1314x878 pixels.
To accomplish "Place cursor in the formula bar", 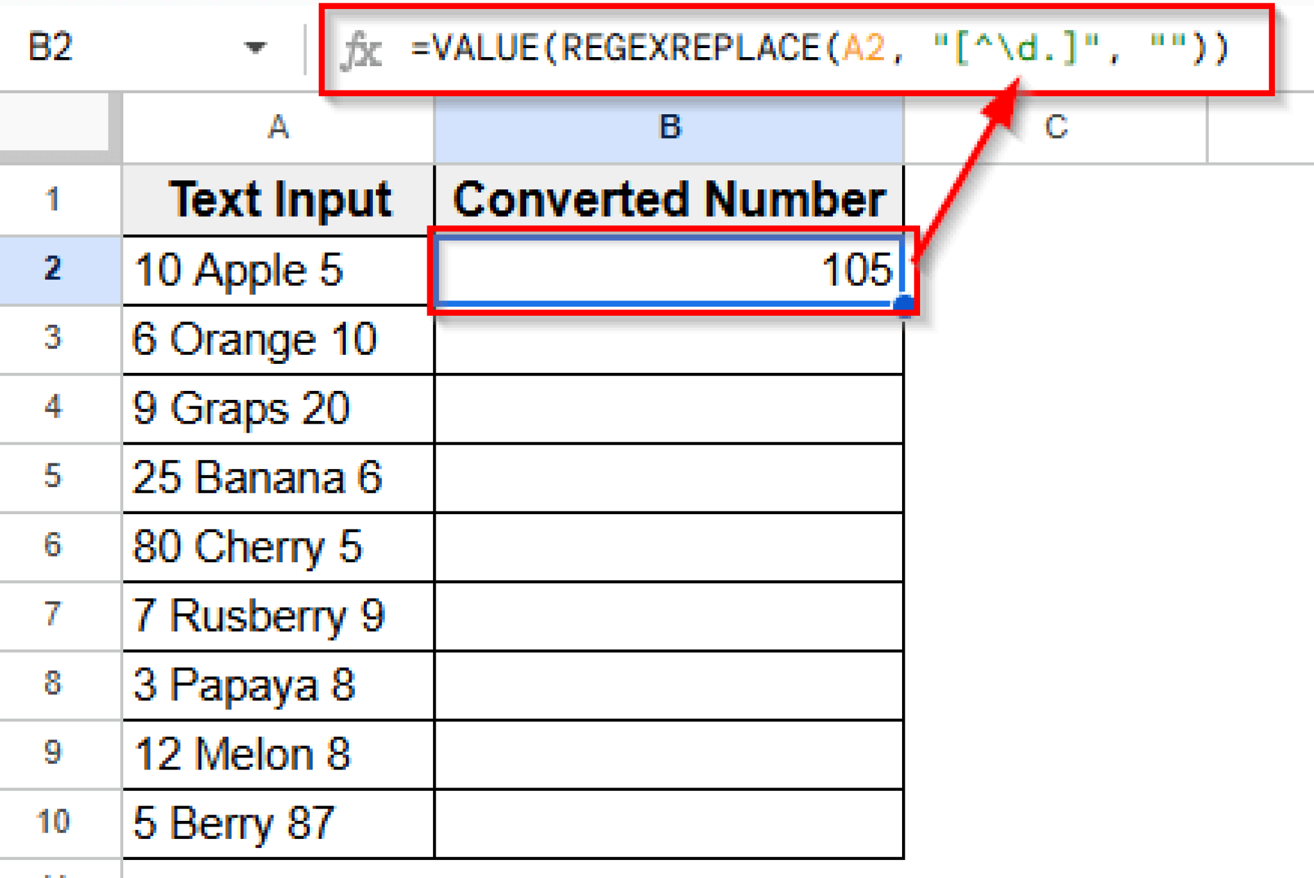I will [770, 51].
